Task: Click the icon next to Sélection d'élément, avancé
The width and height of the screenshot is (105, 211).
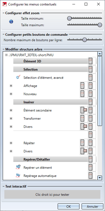Action: 18,77
